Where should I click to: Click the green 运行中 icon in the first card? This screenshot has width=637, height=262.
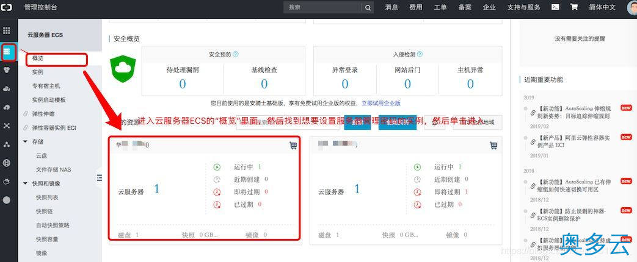coord(217,167)
